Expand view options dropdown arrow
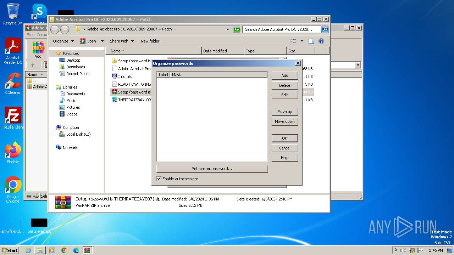Screen dimensions: 454x255 302,41
